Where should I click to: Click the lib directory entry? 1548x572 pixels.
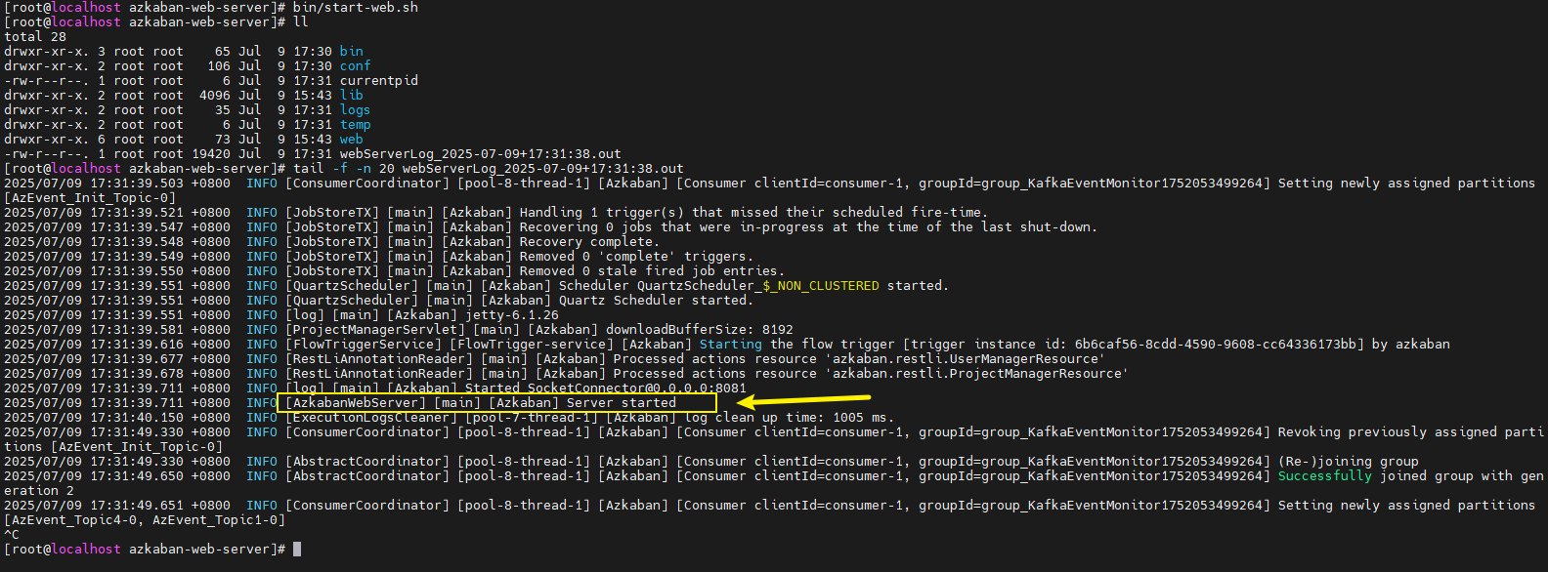coord(351,96)
